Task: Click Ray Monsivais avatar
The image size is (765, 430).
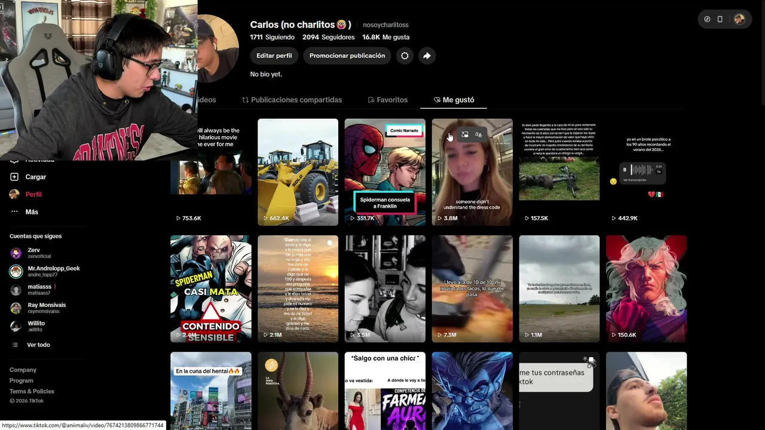Action: pyautogui.click(x=16, y=308)
